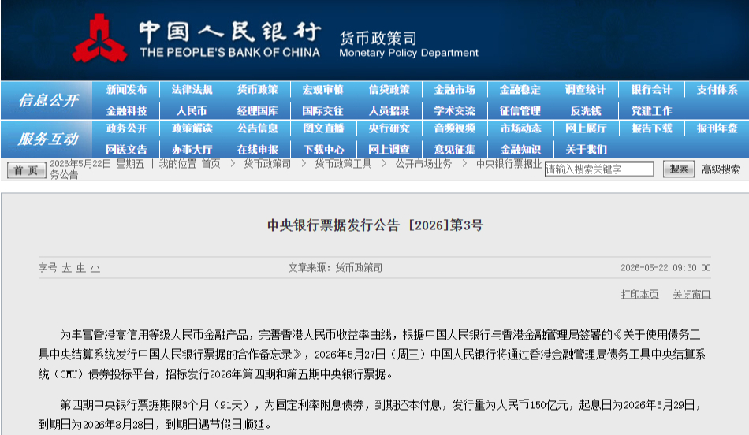749x435 pixels.
Task: Open 报告下载 under 服务互动
Action: [651, 128]
